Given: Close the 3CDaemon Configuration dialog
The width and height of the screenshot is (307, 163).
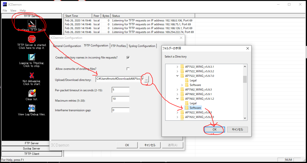Looking at the screenshot, I should point(181,38).
